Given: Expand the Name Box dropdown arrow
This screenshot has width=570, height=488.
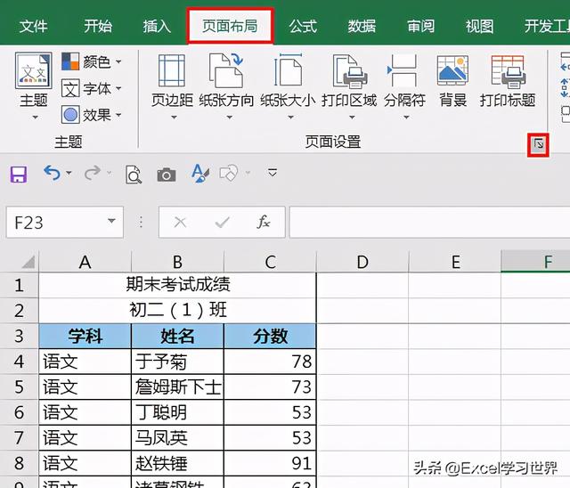Looking at the screenshot, I should click(111, 221).
